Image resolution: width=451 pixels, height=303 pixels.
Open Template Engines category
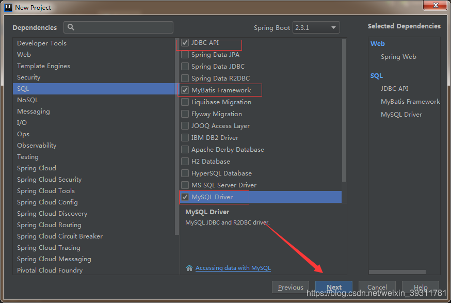pyautogui.click(x=94, y=66)
